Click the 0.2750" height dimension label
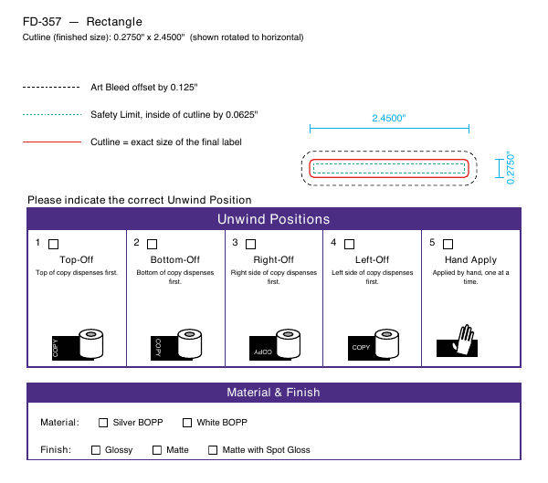This screenshot has height=483, width=548. 511,168
